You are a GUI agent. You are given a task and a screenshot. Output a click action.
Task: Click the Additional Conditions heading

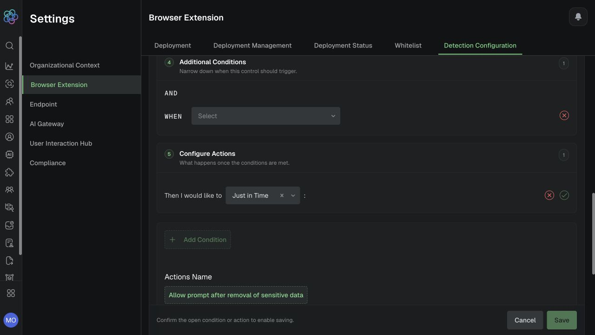[212, 62]
